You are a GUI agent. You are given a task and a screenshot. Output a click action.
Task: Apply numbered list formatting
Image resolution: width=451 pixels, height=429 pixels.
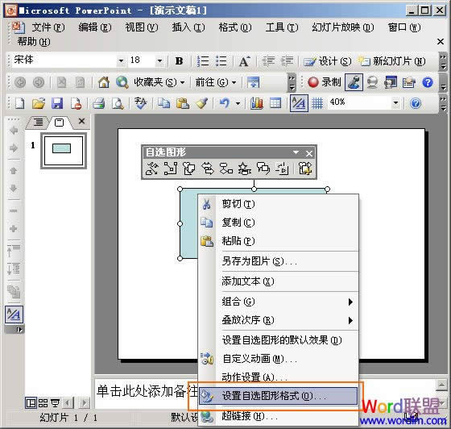[x=203, y=61]
